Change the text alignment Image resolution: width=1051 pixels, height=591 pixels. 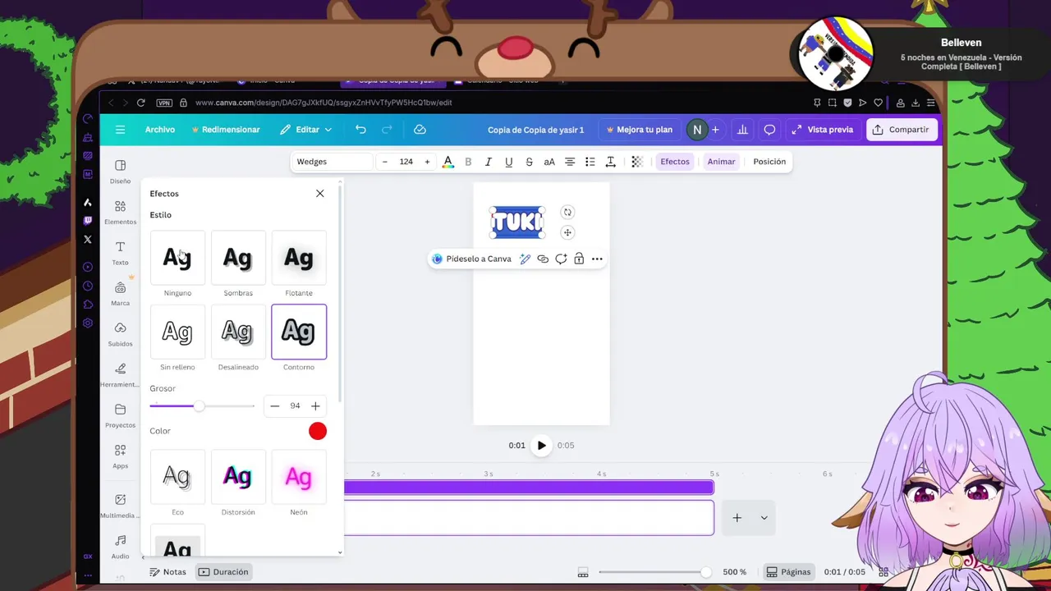coord(570,162)
